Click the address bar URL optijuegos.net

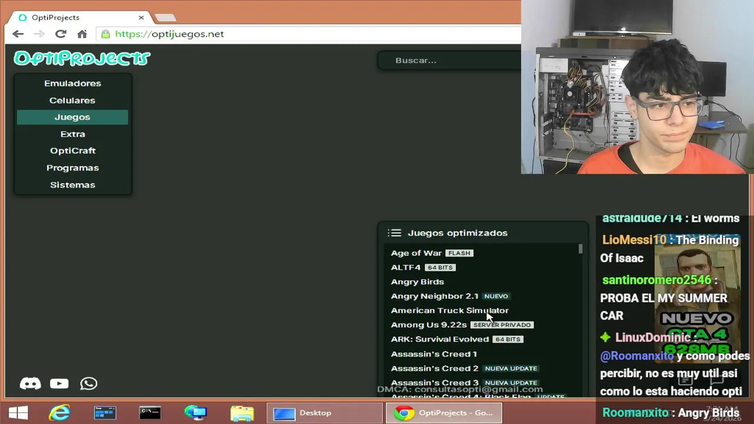pos(169,34)
